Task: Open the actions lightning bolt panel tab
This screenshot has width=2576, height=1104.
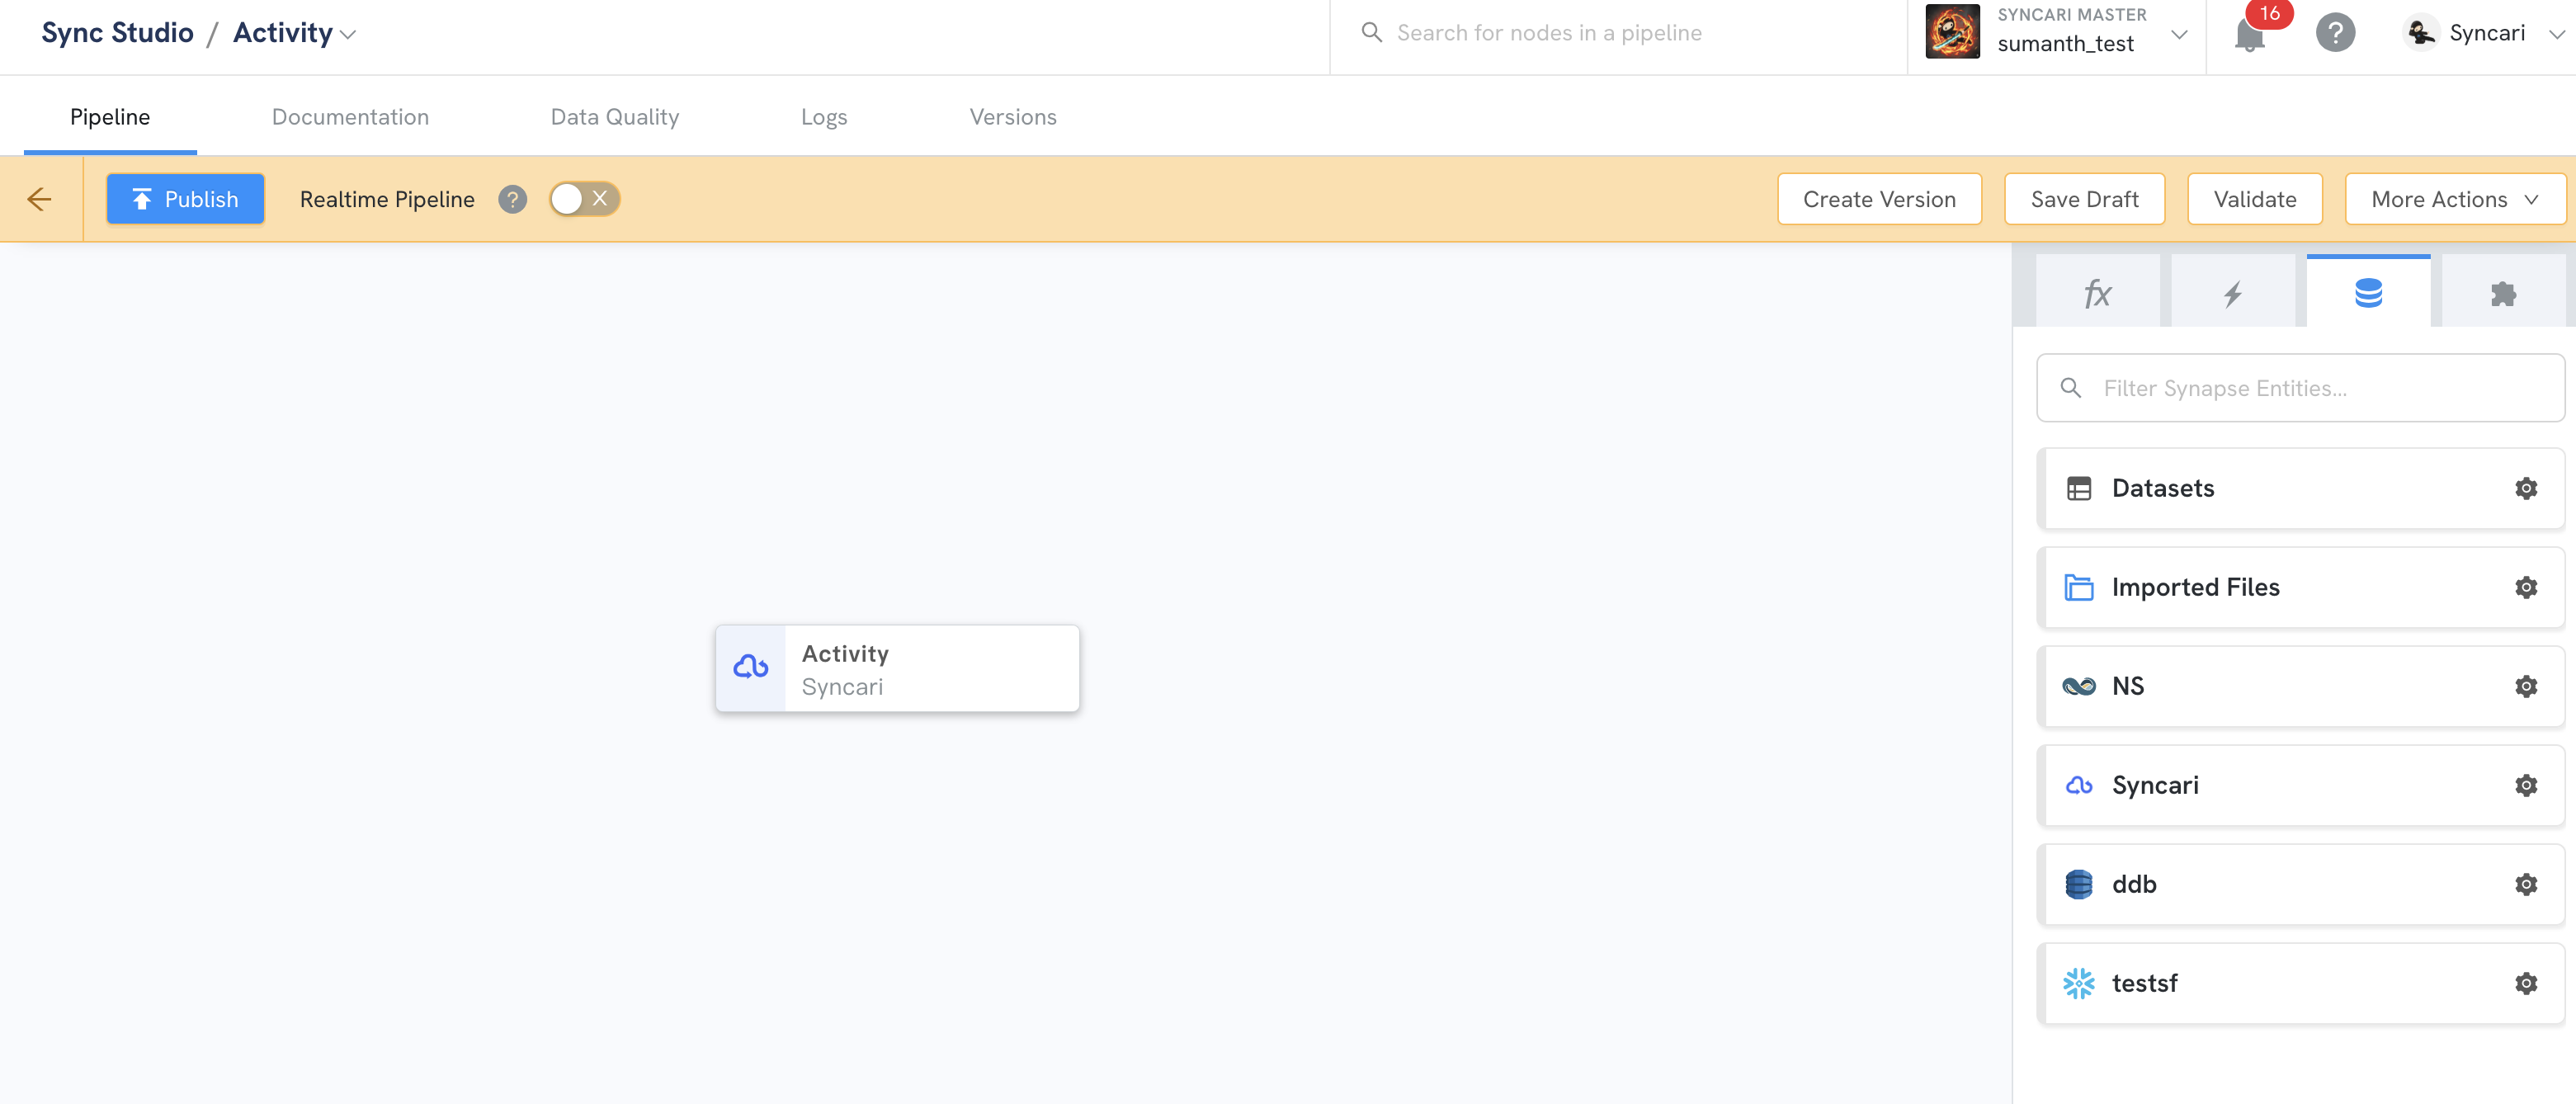Action: pos(2232,293)
